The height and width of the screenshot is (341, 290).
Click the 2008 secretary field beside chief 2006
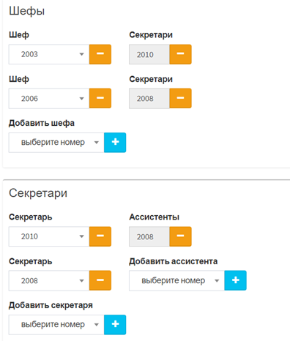click(149, 98)
